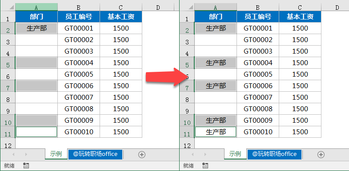This screenshot has height=171, width=349.
Task: Click 就绪 status text in left window
Action: tap(9, 165)
